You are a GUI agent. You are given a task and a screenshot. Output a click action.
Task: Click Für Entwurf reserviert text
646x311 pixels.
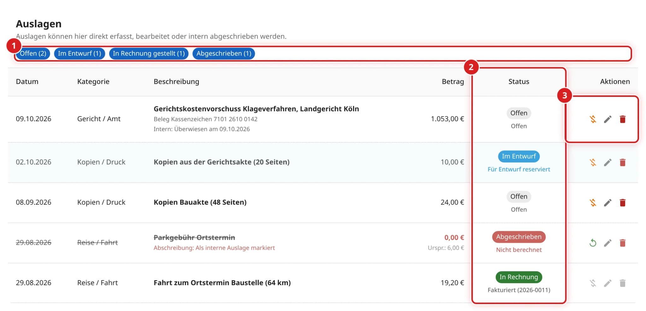point(519,169)
